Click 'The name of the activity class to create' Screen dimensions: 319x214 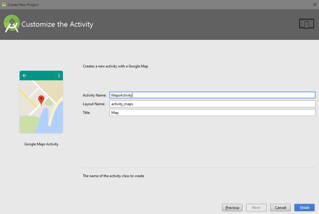click(113, 176)
